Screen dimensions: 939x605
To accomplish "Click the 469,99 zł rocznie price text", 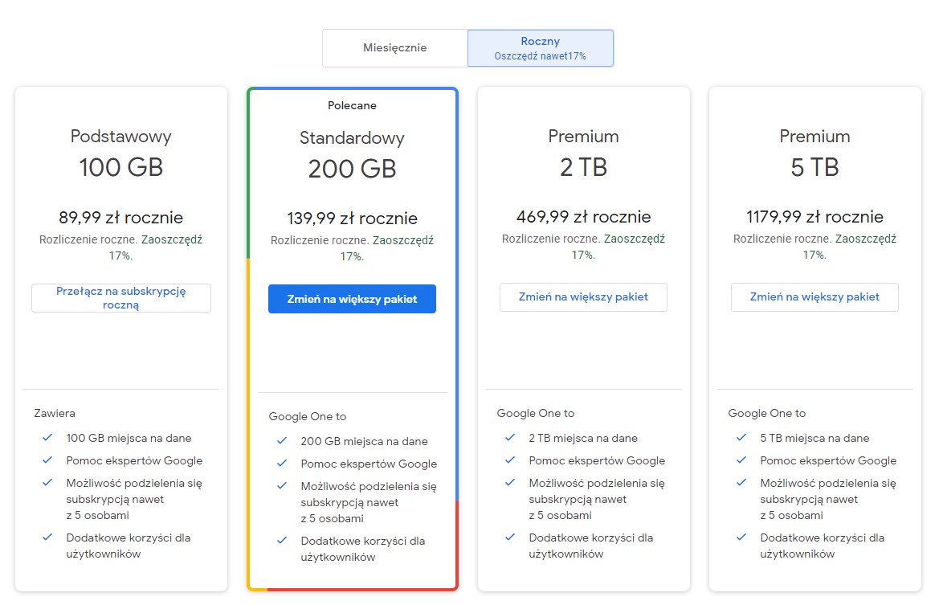I will tap(583, 217).
